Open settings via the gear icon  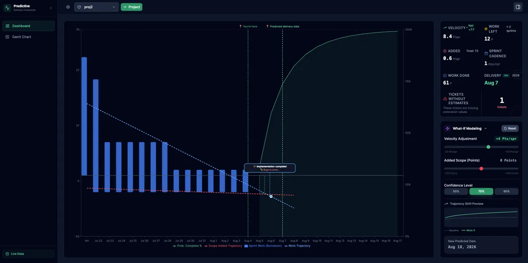(x=68, y=7)
